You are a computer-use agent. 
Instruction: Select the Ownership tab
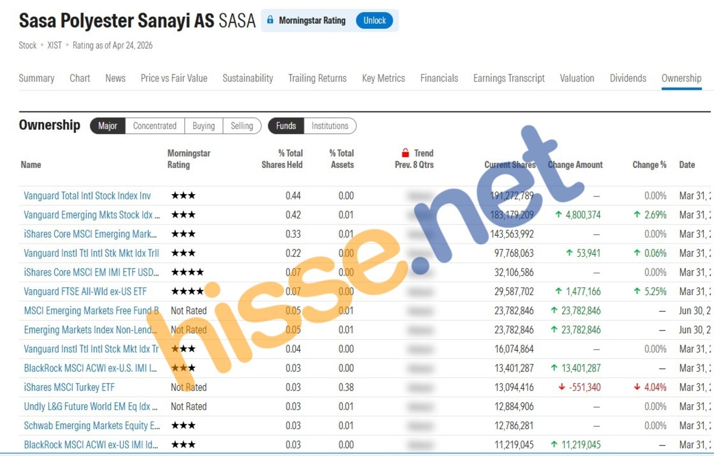pyautogui.click(x=681, y=78)
